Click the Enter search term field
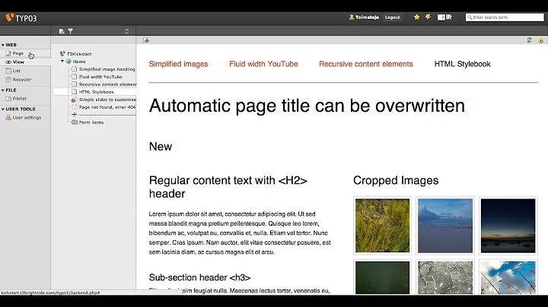 505,17
